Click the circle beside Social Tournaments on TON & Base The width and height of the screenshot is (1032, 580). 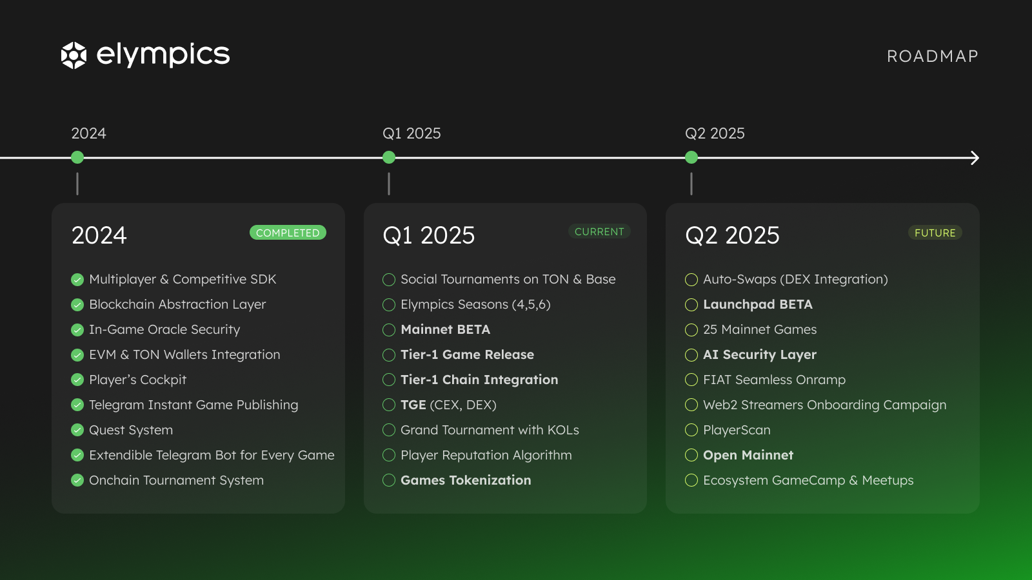point(389,280)
